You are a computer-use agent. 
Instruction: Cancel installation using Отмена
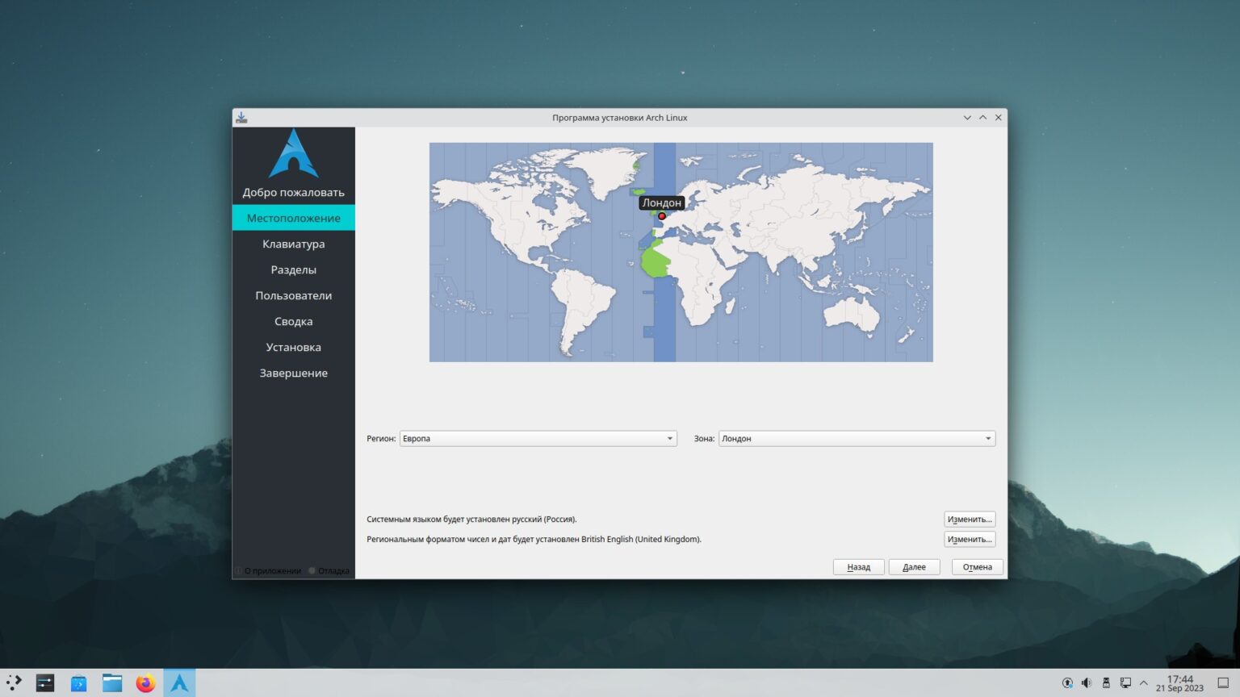point(977,566)
